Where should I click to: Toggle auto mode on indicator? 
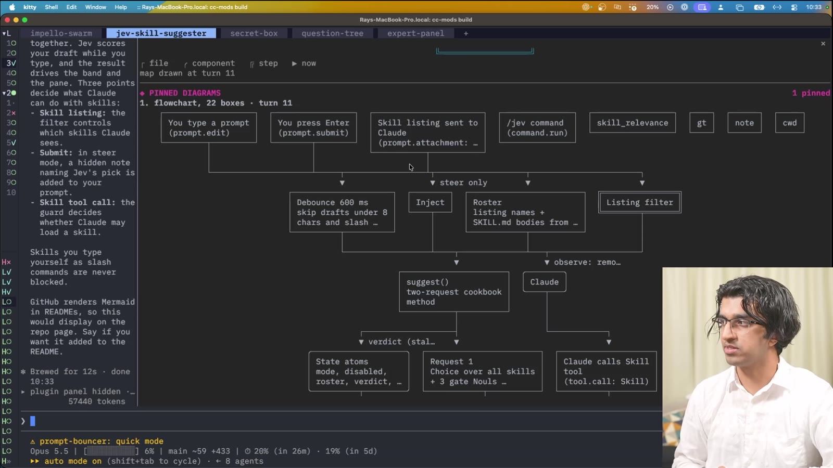(x=66, y=461)
